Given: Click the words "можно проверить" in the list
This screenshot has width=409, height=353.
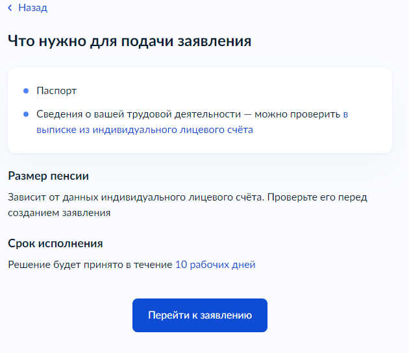Looking at the screenshot, I should pyautogui.click(x=297, y=114).
